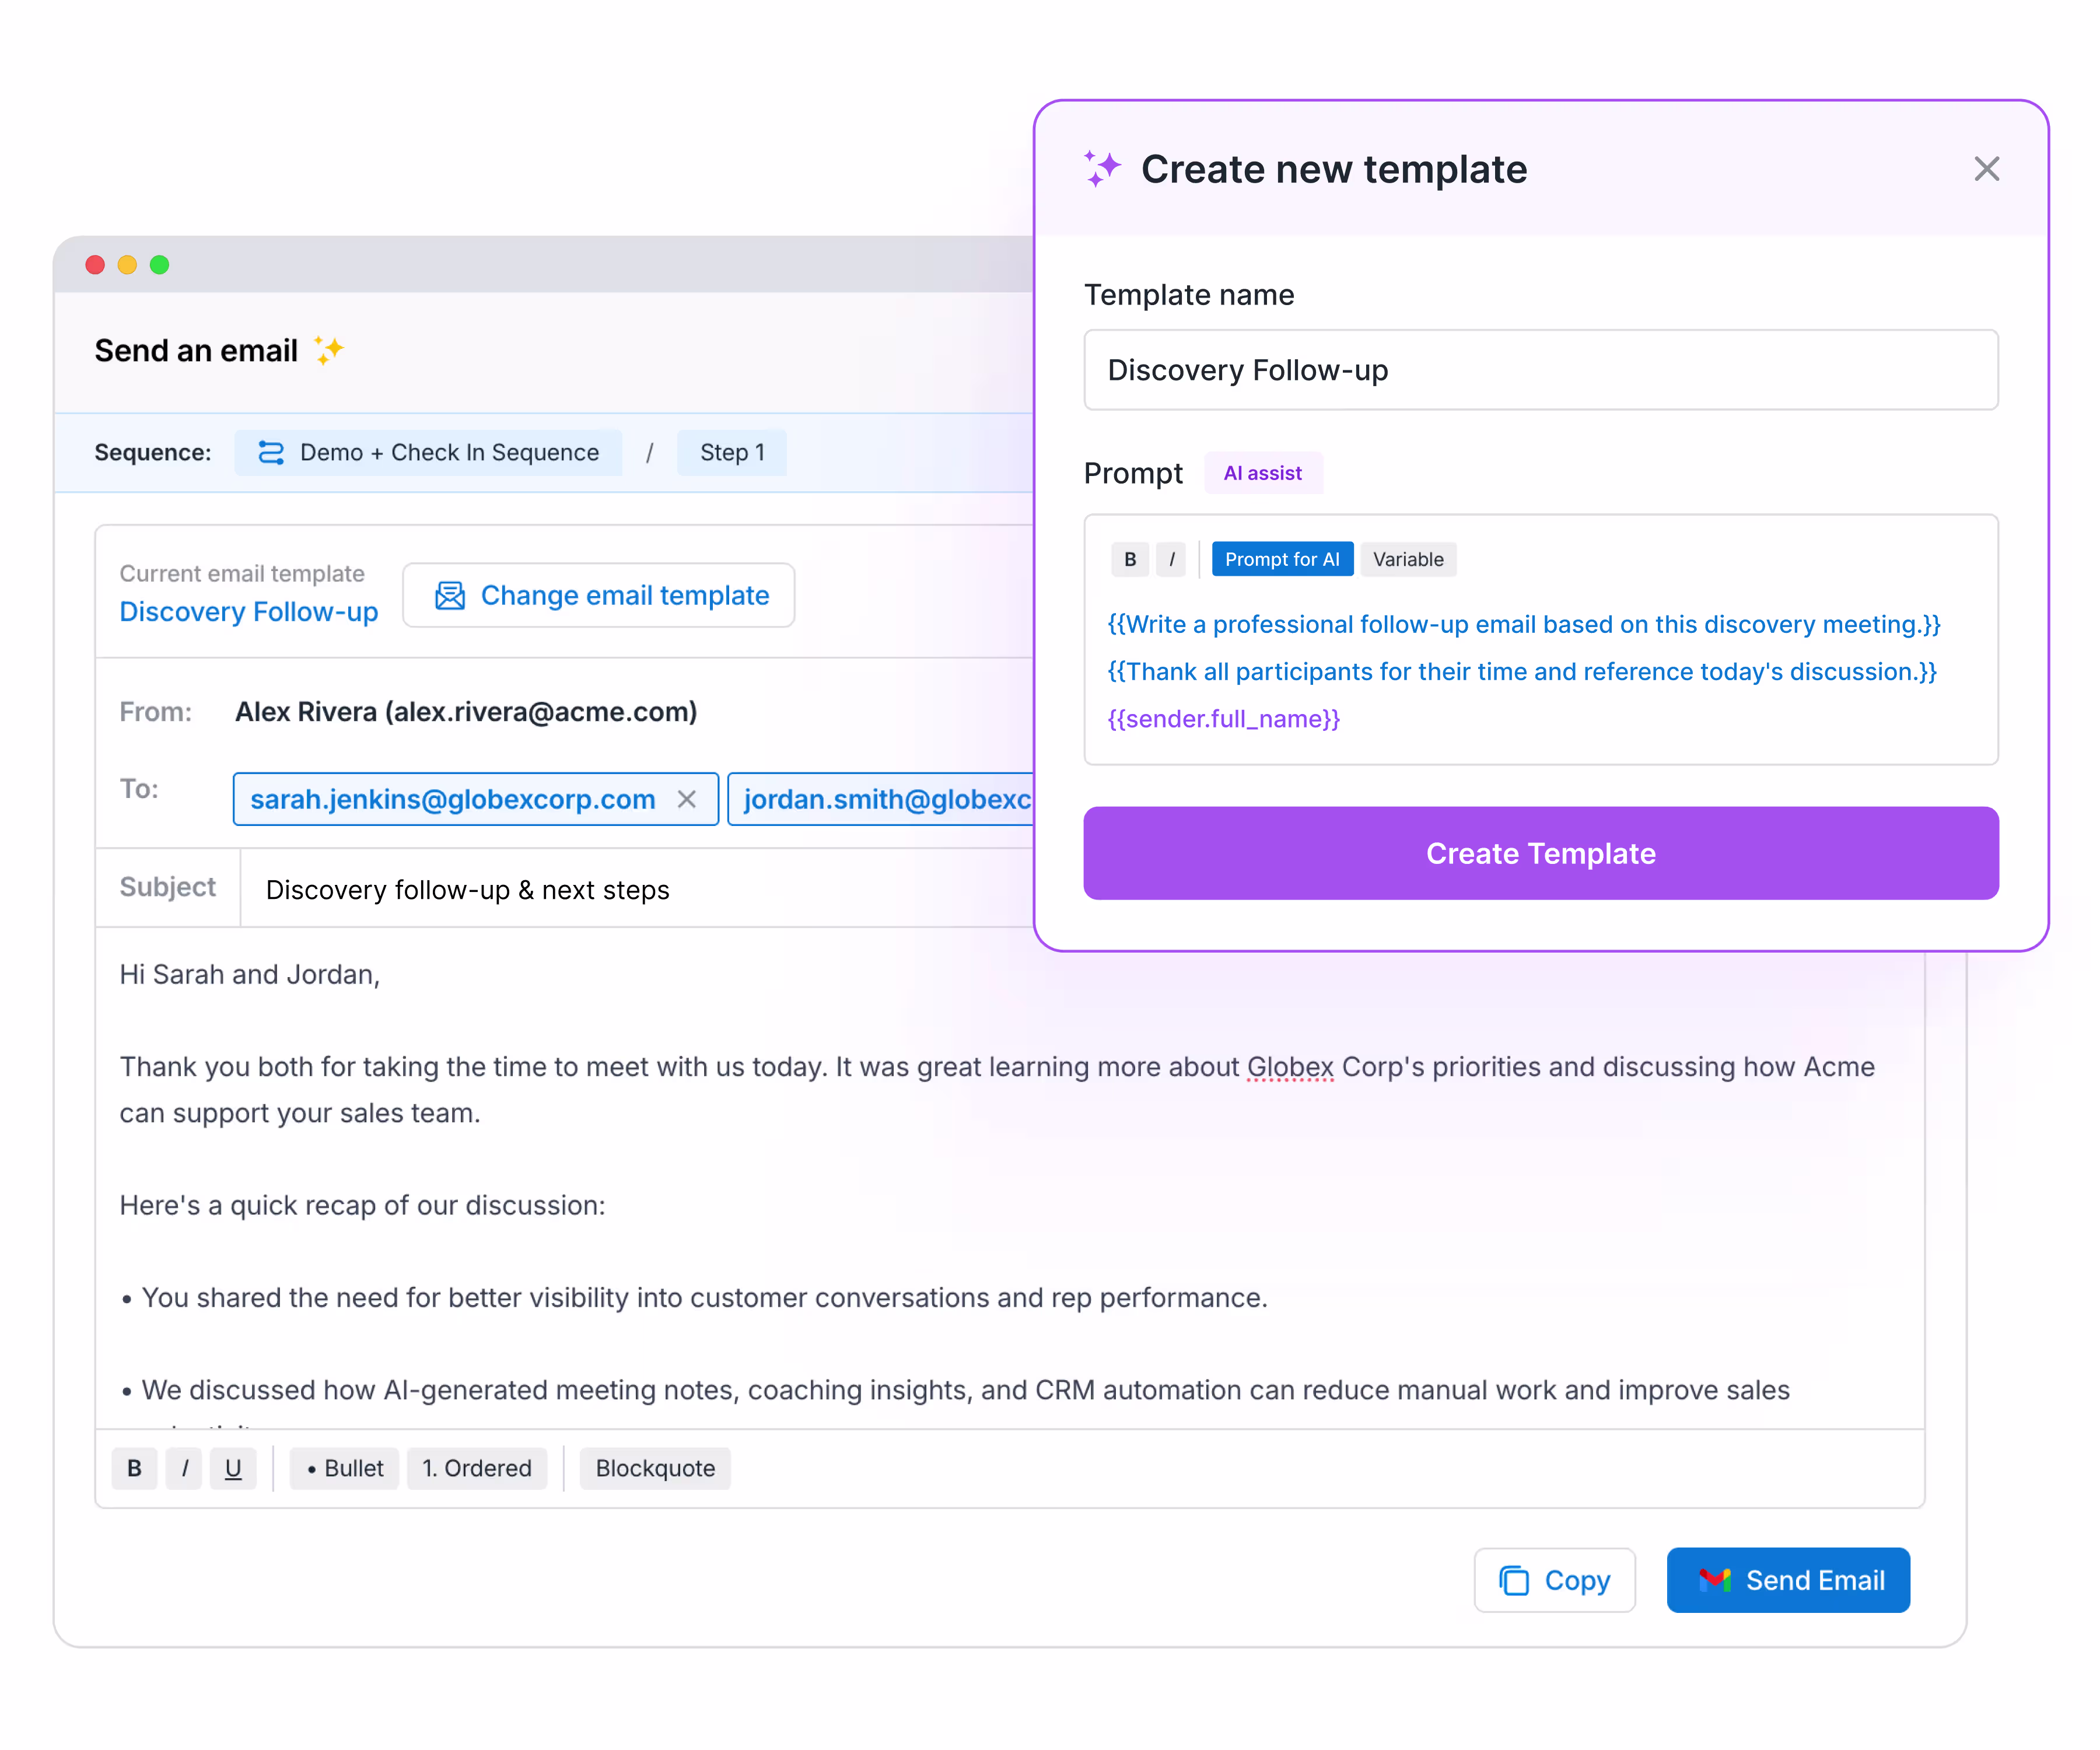The height and width of the screenshot is (1750, 2100).
Task: Click the Create Template button
Action: click(1541, 853)
